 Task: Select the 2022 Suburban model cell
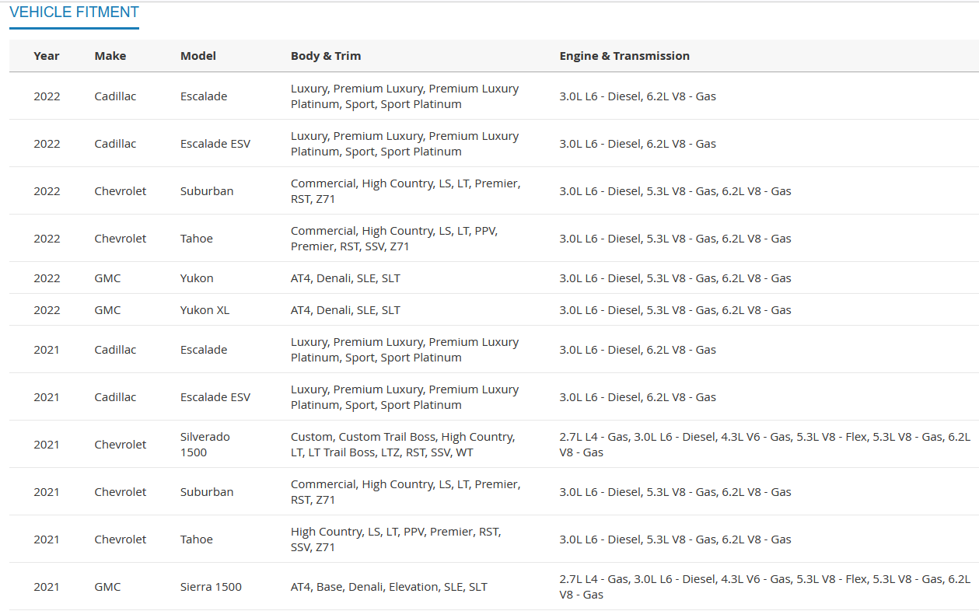[207, 191]
